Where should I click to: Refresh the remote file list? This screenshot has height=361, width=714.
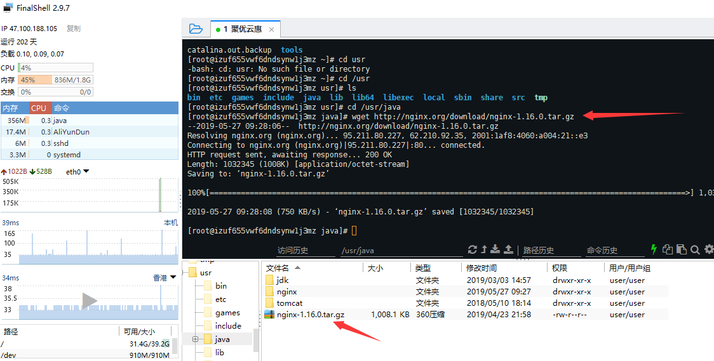point(472,249)
